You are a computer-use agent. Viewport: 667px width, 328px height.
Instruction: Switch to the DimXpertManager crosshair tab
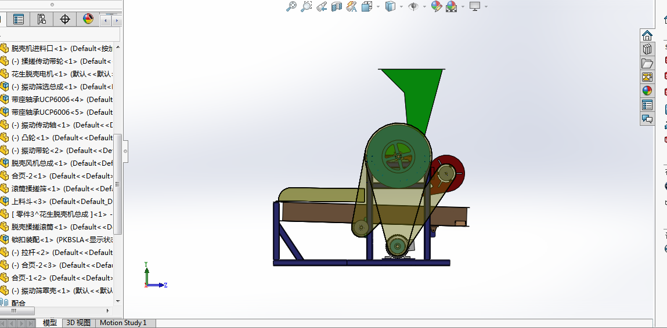click(x=64, y=19)
